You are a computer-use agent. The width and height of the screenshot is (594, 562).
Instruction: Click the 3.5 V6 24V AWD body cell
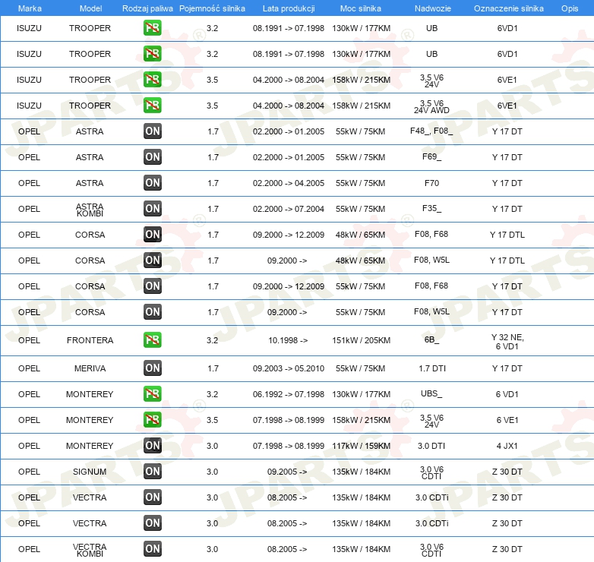click(x=431, y=107)
